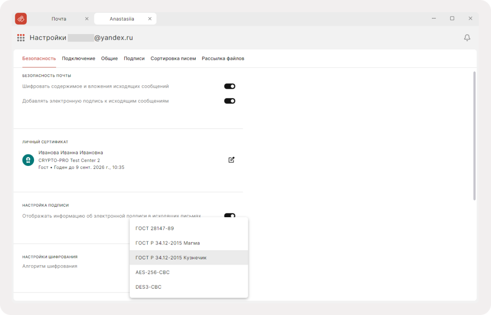The height and width of the screenshot is (315, 491).
Task: Switch to the Подключение tab
Action: pyautogui.click(x=78, y=58)
